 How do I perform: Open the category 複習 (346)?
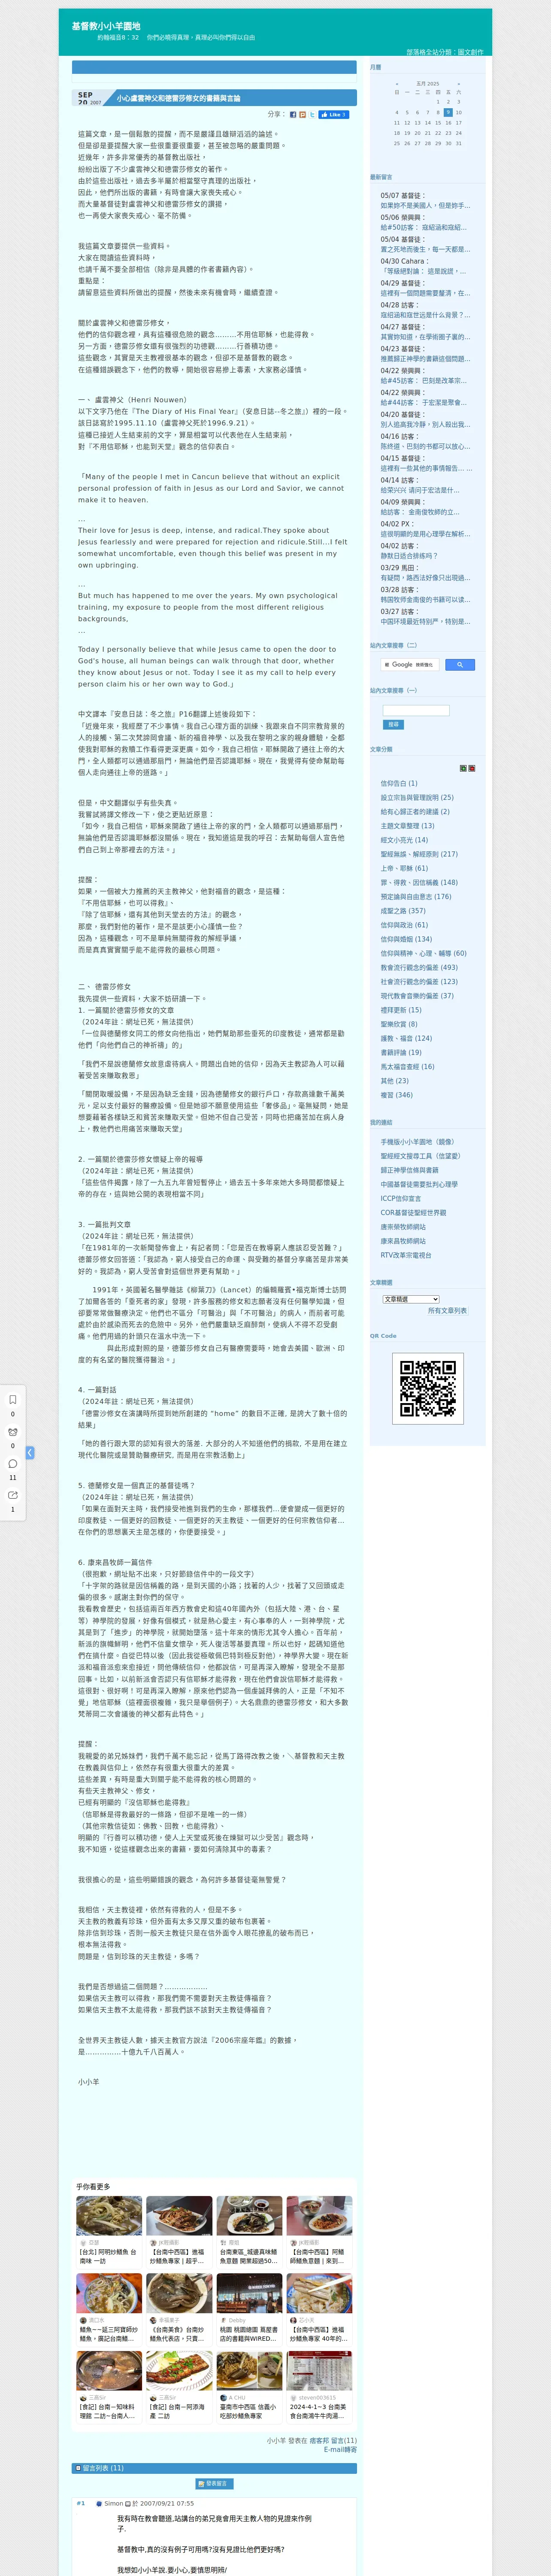[396, 1095]
